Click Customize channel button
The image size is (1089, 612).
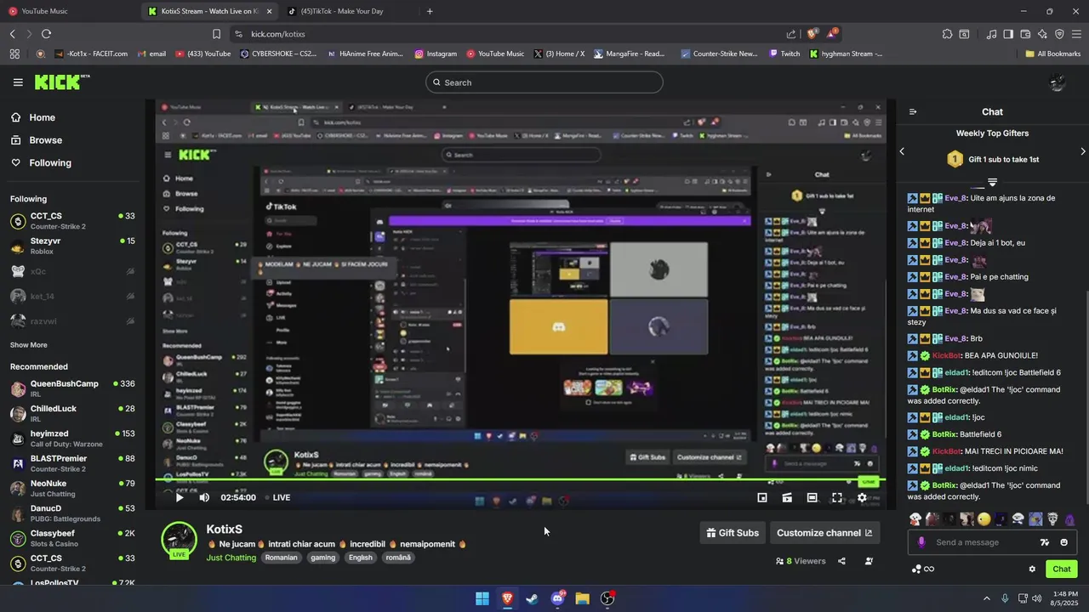pyautogui.click(x=824, y=533)
